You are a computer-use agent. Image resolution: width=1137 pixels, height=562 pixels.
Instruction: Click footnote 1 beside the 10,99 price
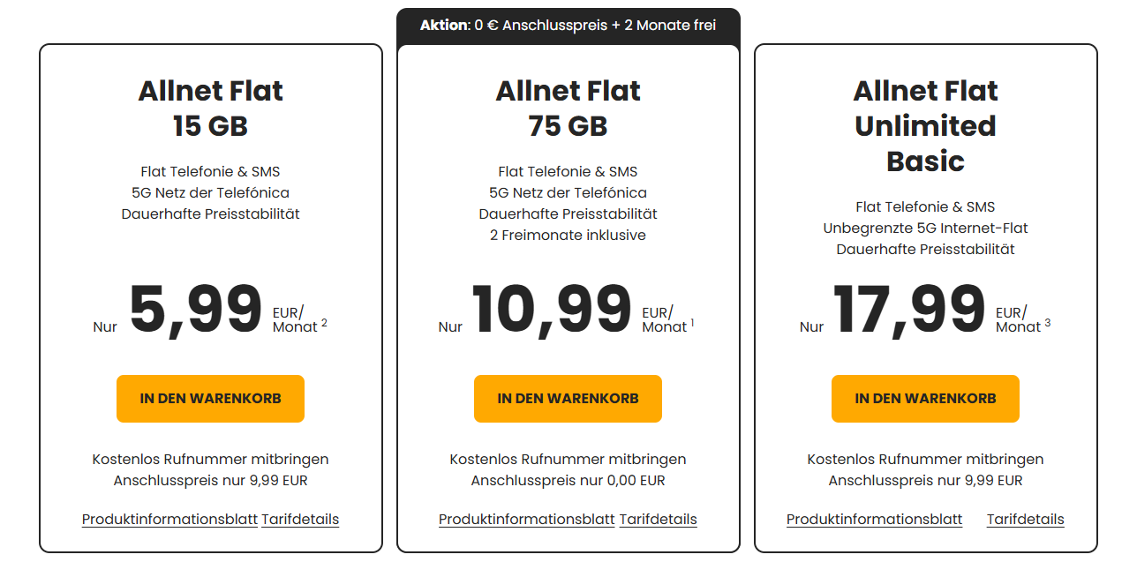click(692, 323)
